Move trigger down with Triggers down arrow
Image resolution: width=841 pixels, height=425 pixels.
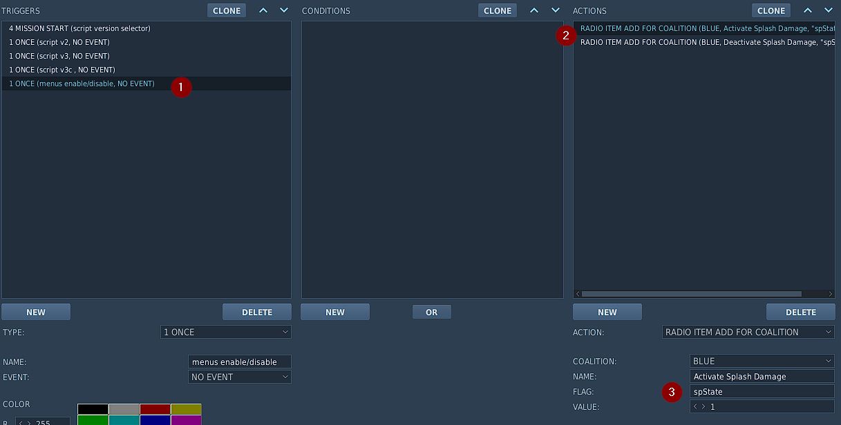click(x=284, y=10)
